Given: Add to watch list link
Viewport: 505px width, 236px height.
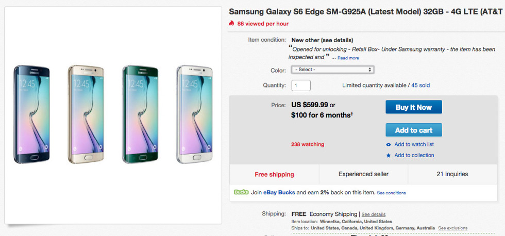Looking at the screenshot, I should point(414,145).
